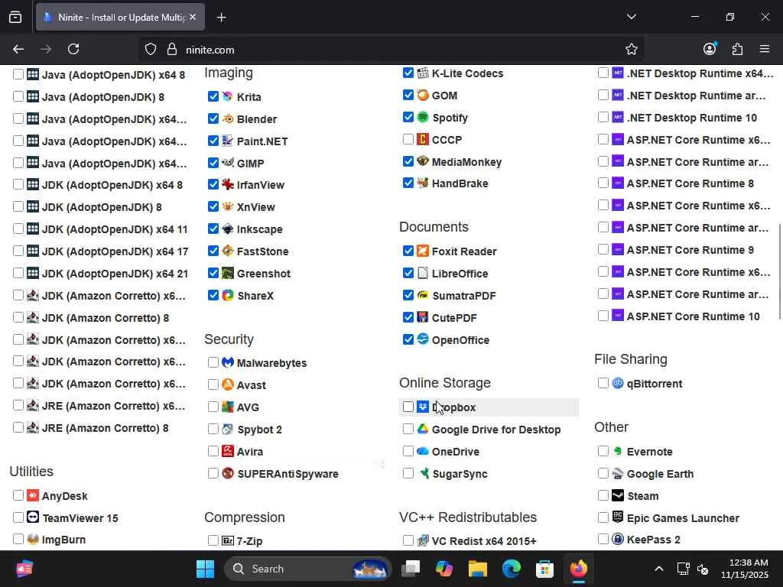
Task: Reload the Ninite page
Action: click(x=73, y=49)
